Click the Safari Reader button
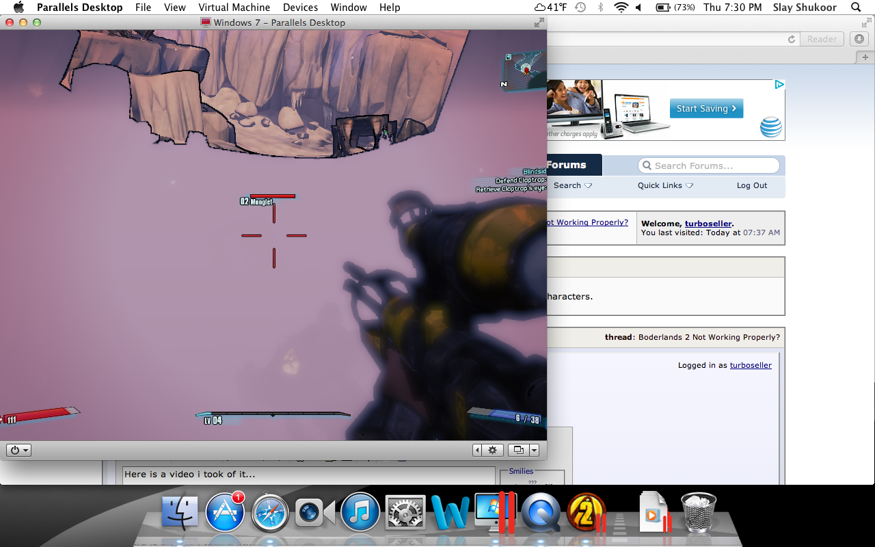This screenshot has height=547, width=875. point(822,39)
